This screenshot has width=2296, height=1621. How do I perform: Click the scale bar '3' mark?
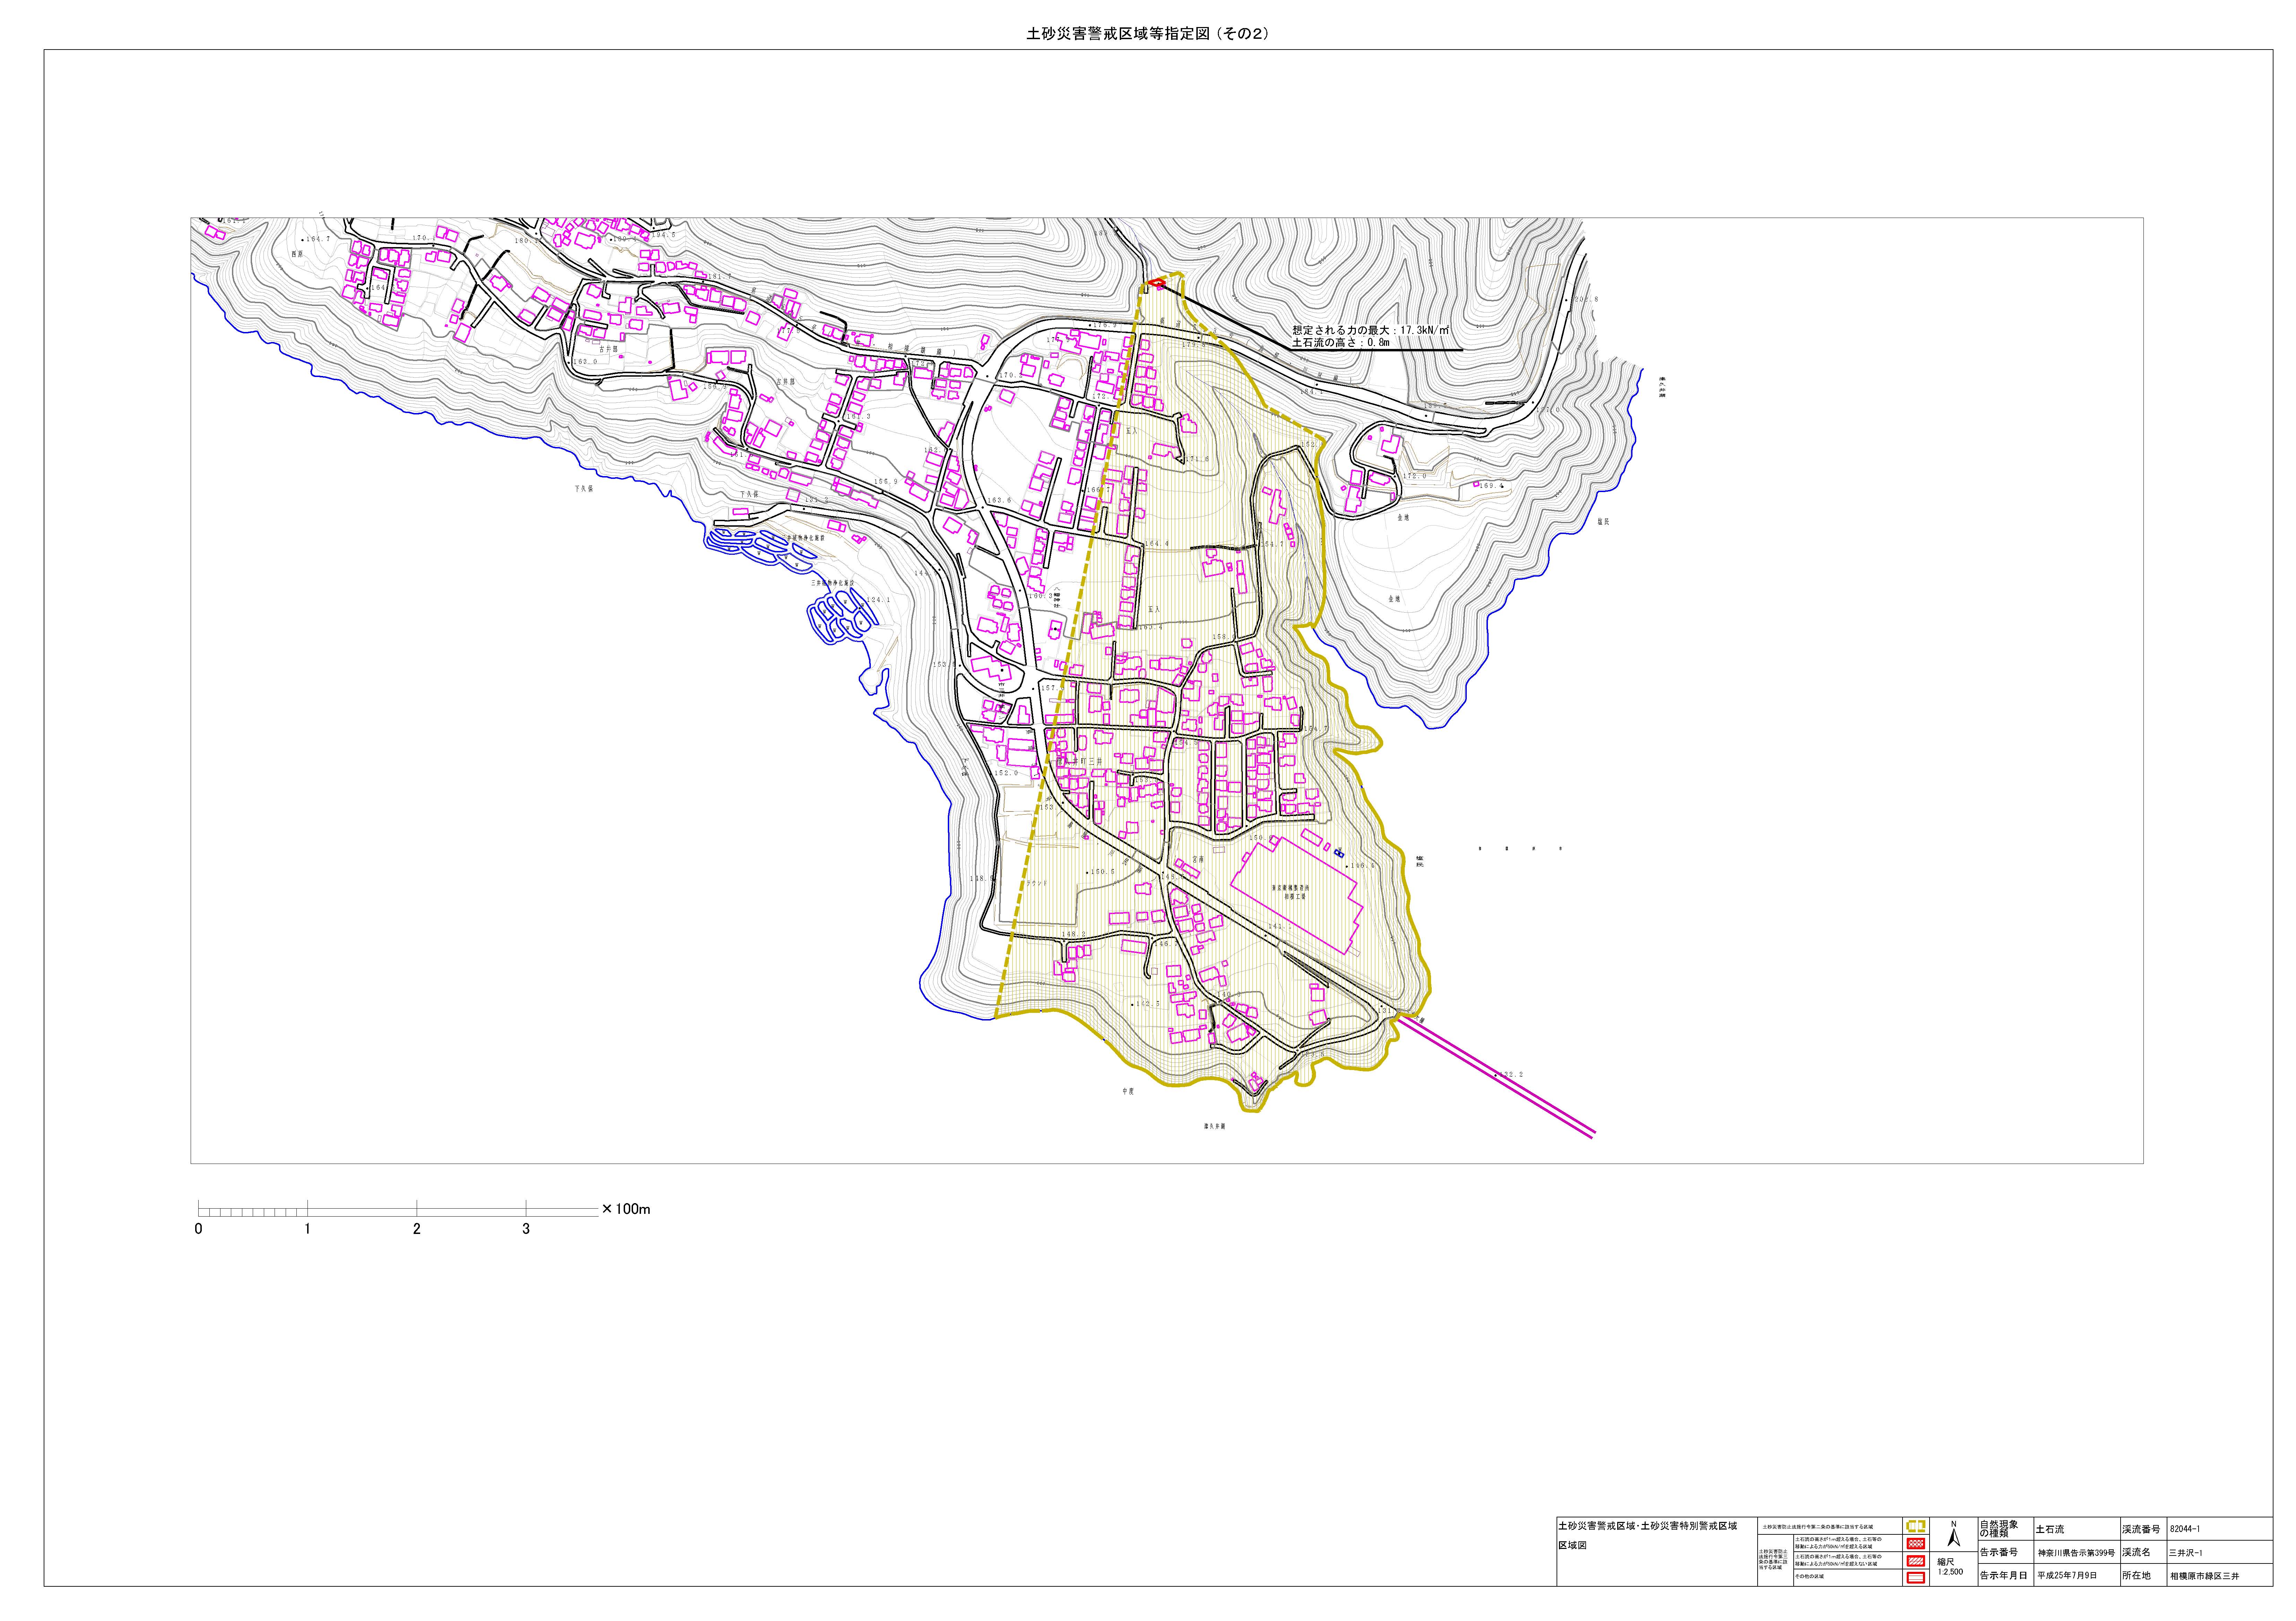(526, 1229)
